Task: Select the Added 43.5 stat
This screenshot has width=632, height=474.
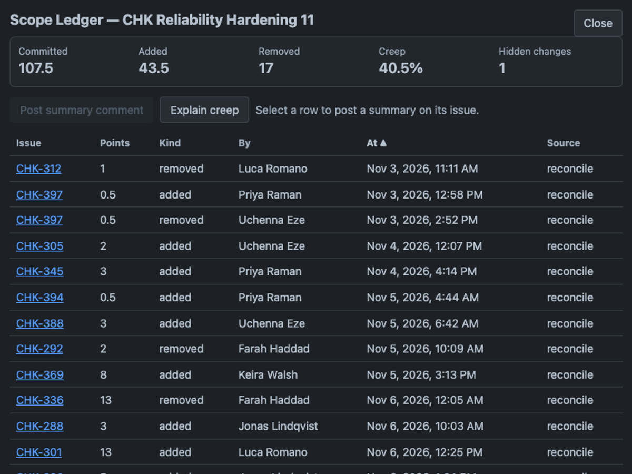Action: tap(154, 61)
